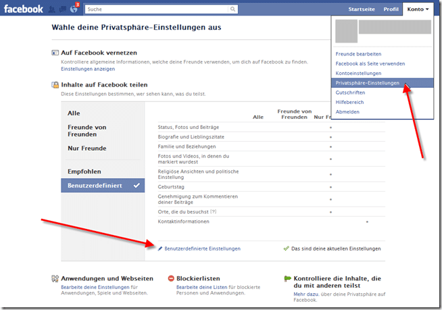Click Abmelden to log out
442x310 pixels.
pos(347,111)
